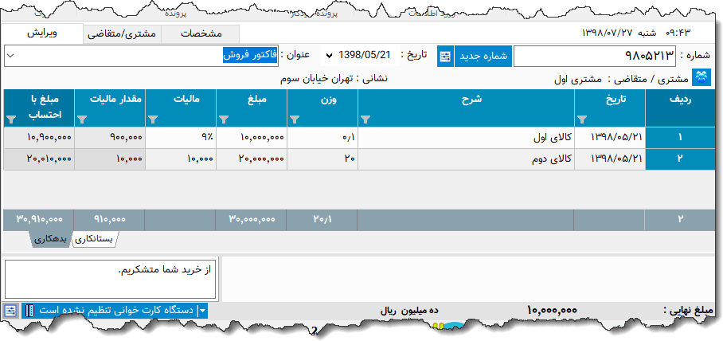Select the بستانکاری bottom tab
Viewport: 723px width, 341px height.
[x=95, y=240]
